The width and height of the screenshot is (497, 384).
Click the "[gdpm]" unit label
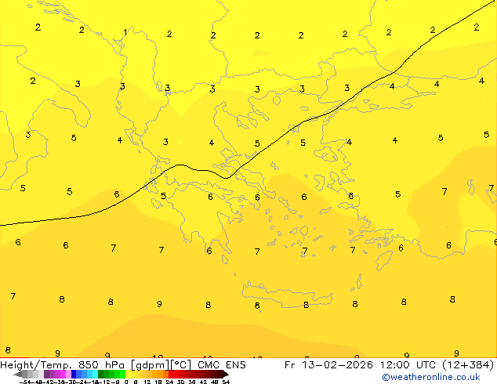(x=151, y=365)
